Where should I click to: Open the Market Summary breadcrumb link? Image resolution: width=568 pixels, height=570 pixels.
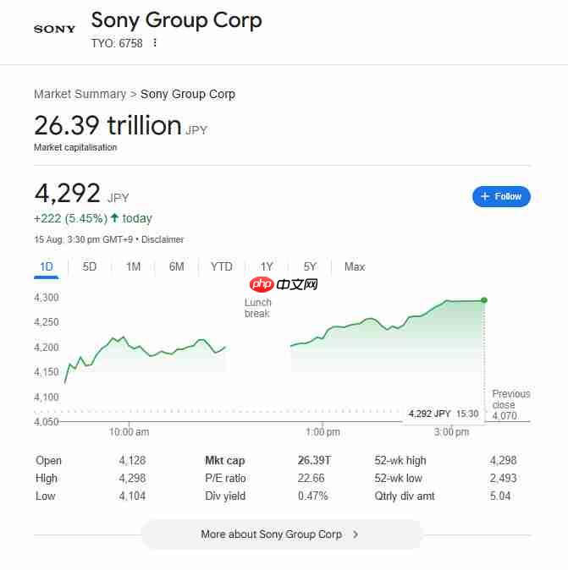(x=80, y=94)
